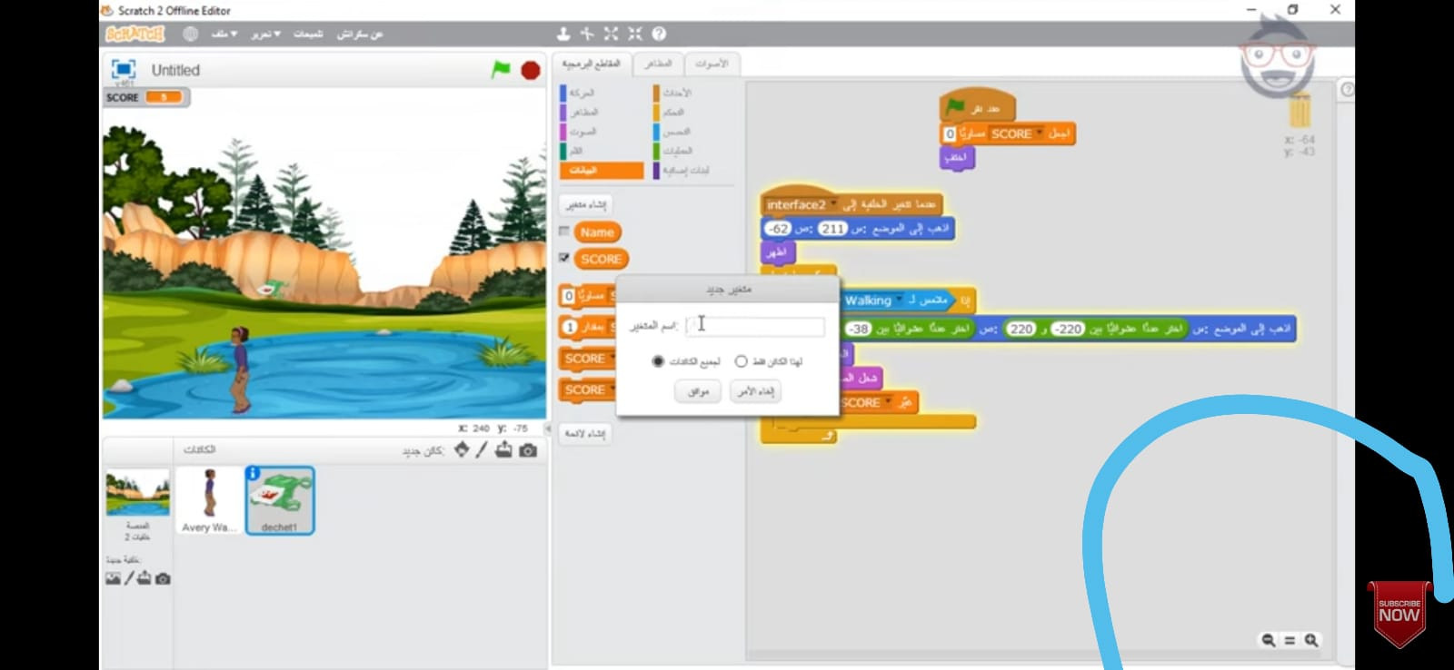The height and width of the screenshot is (670, 1454).
Task: Open Walking dropdown in touching block
Action: [x=900, y=301]
